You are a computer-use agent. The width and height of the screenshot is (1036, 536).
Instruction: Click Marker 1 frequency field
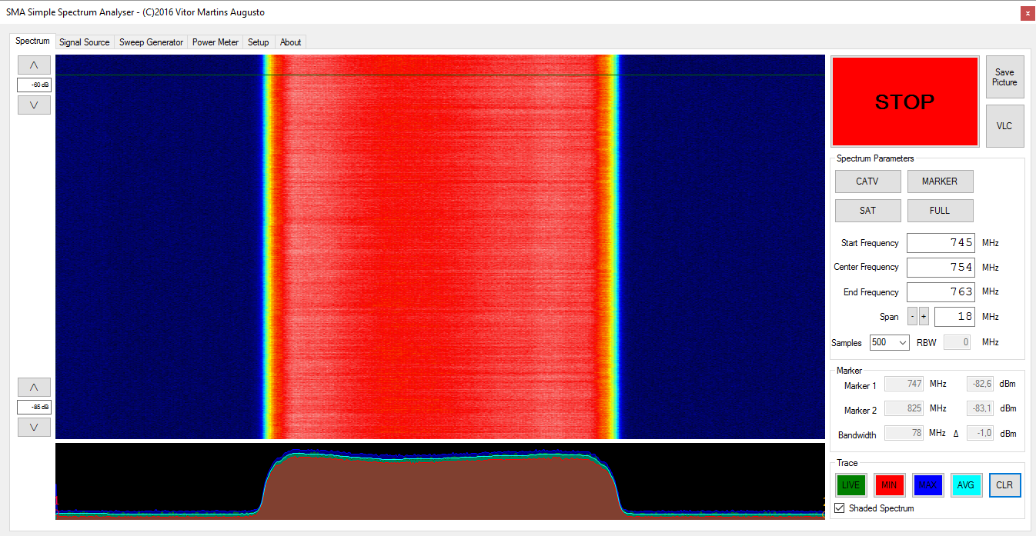[904, 384]
